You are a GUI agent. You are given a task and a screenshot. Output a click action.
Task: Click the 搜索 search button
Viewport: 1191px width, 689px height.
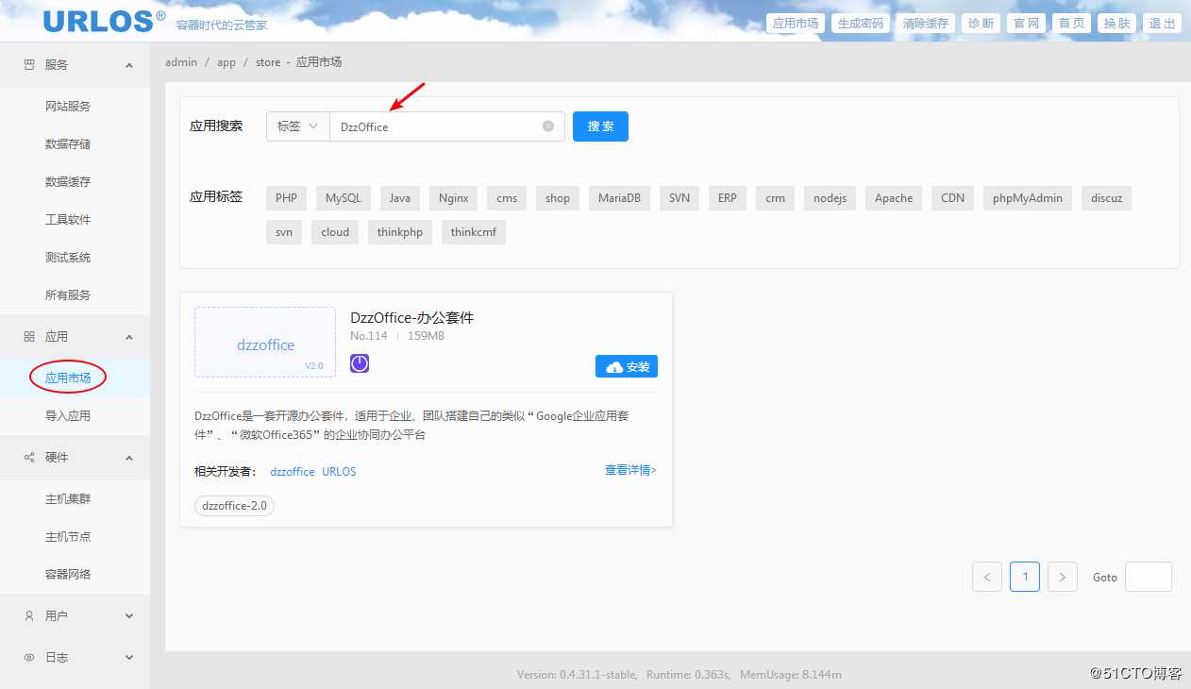coord(600,126)
